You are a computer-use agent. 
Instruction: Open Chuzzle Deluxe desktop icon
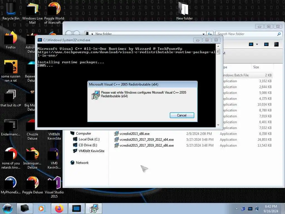pos(32,130)
